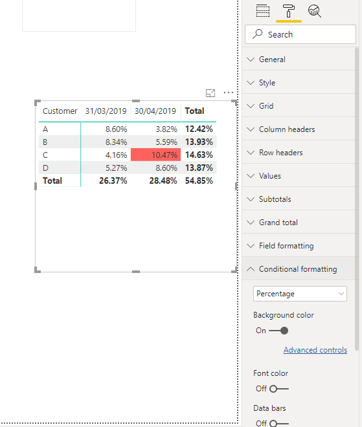Viewport: 362px width, 427px height.
Task: Open the Analytics magnifier icon
Action: [315, 11]
